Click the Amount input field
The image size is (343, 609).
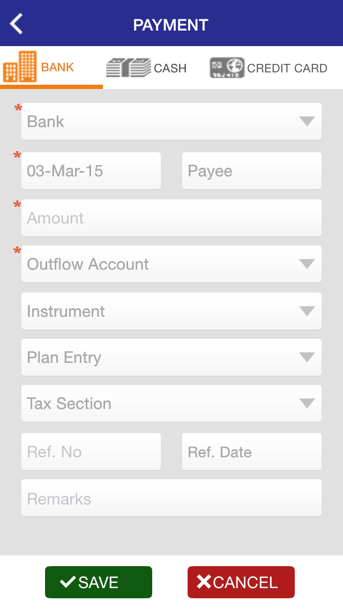coord(171,218)
